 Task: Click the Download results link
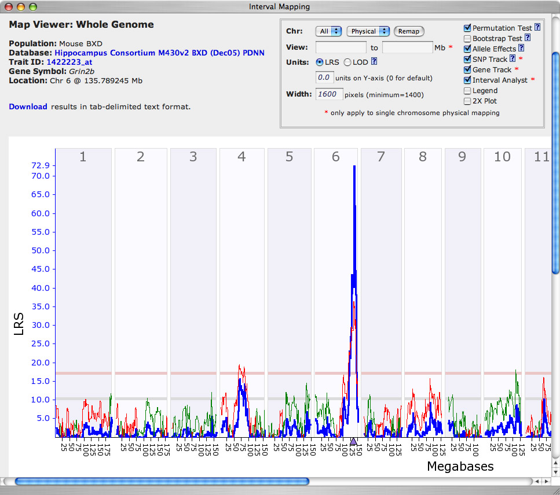[x=28, y=106]
